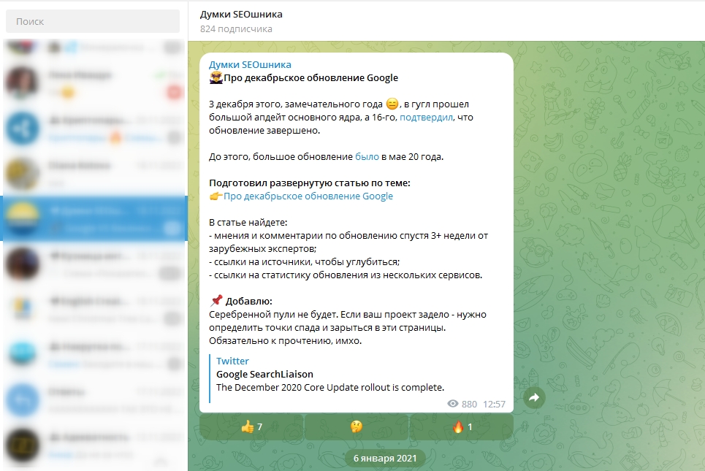Click the Про декабрьское обновление Google bold headline

click(x=310, y=77)
